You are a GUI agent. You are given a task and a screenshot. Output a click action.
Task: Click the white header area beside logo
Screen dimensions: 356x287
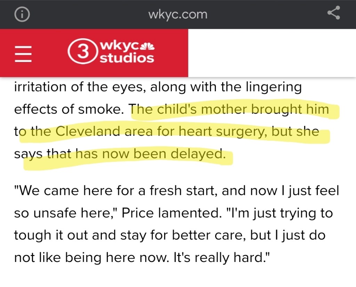271,53
